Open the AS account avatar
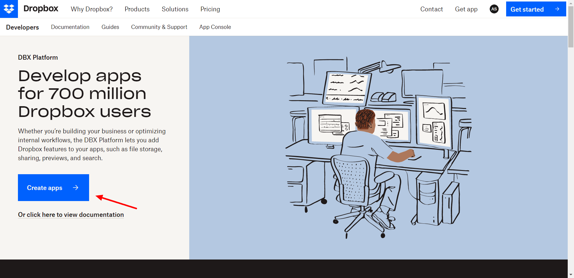This screenshot has width=574, height=278. click(494, 9)
